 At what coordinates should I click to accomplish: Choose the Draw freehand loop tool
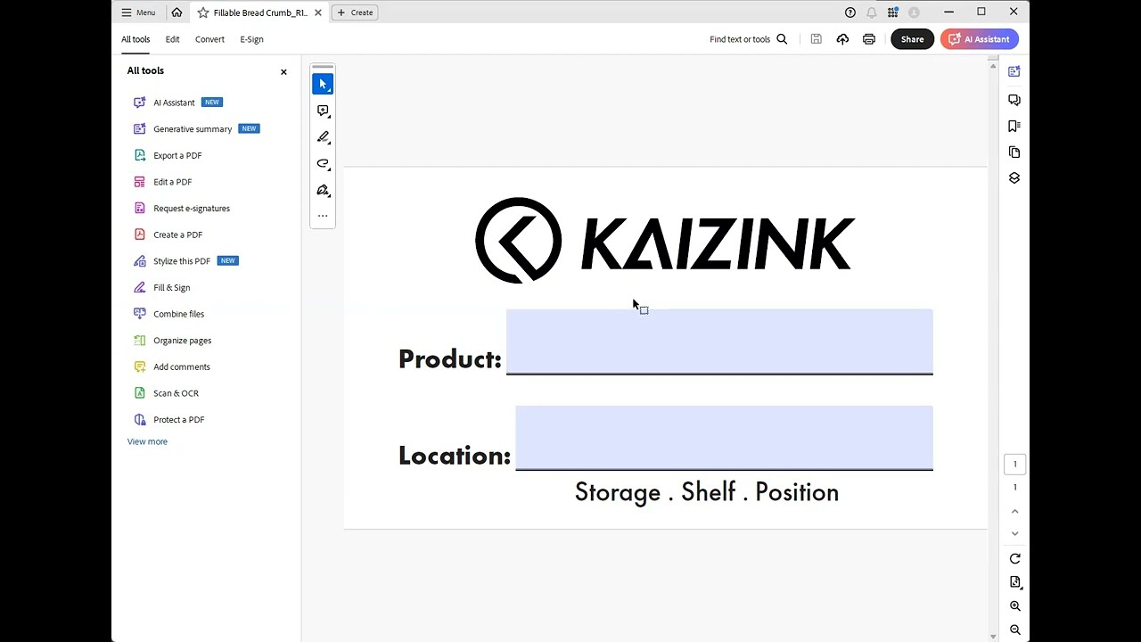(323, 163)
